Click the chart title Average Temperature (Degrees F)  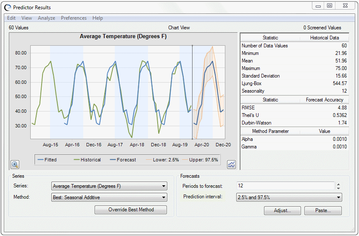[x=123, y=36]
